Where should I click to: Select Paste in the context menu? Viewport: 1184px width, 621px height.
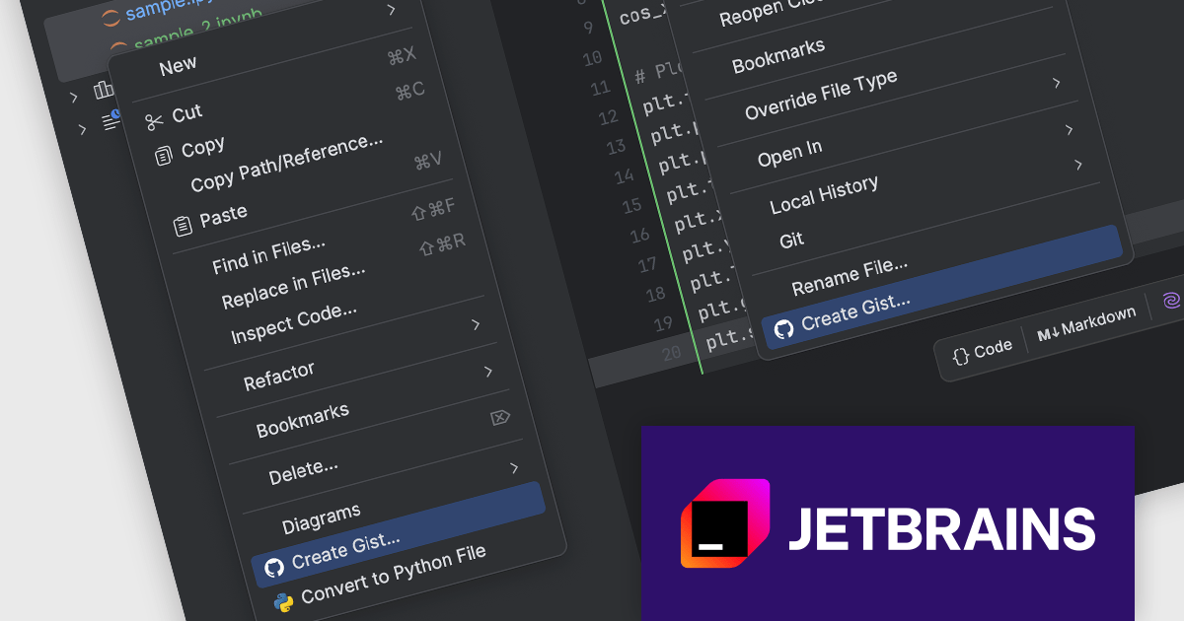[x=224, y=217]
